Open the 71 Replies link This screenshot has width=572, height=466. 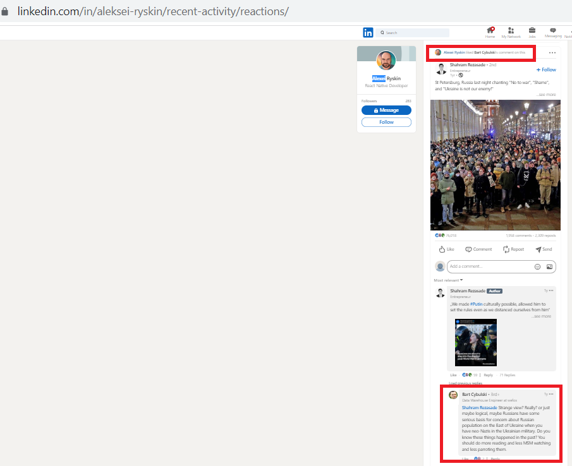(x=507, y=375)
